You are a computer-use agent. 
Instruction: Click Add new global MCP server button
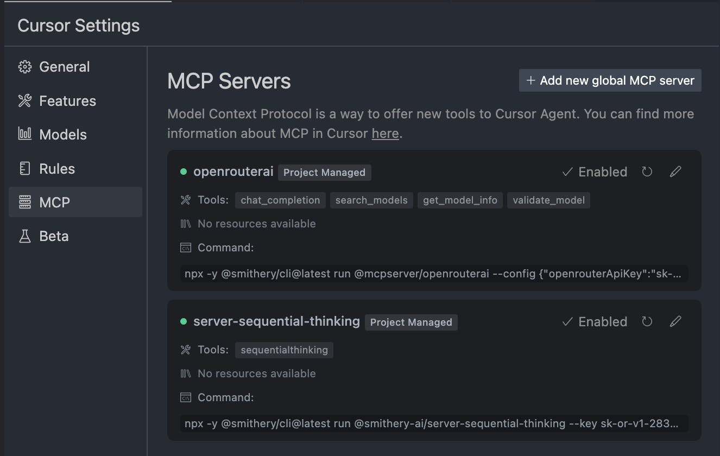pyautogui.click(x=610, y=81)
